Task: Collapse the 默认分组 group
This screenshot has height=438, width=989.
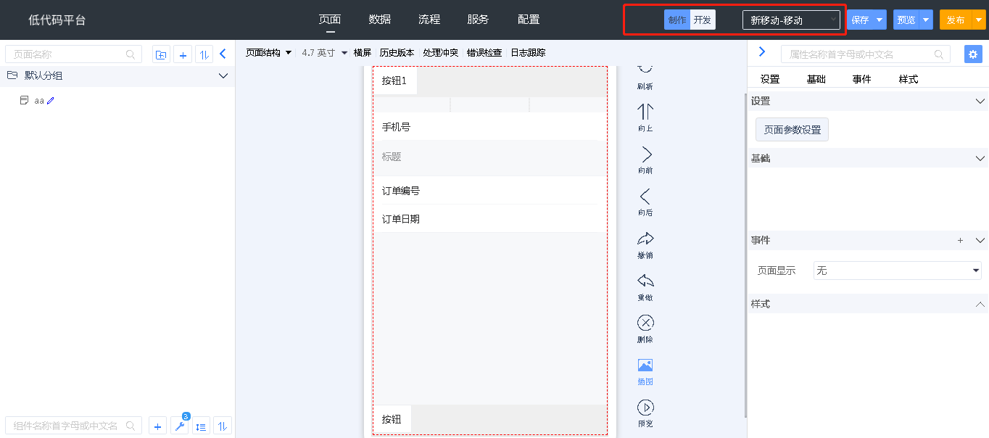Action: [x=223, y=75]
